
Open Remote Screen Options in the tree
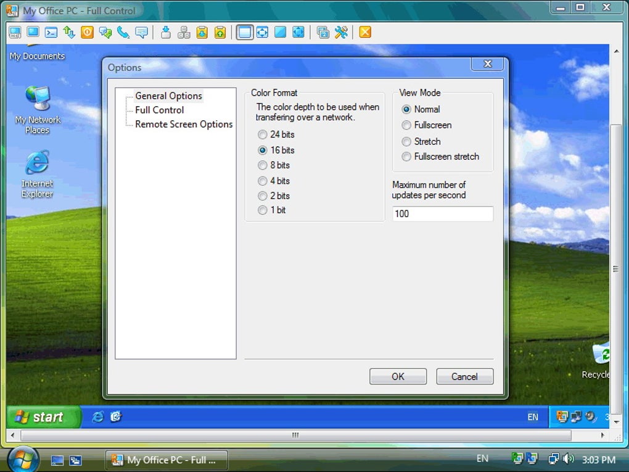[184, 124]
